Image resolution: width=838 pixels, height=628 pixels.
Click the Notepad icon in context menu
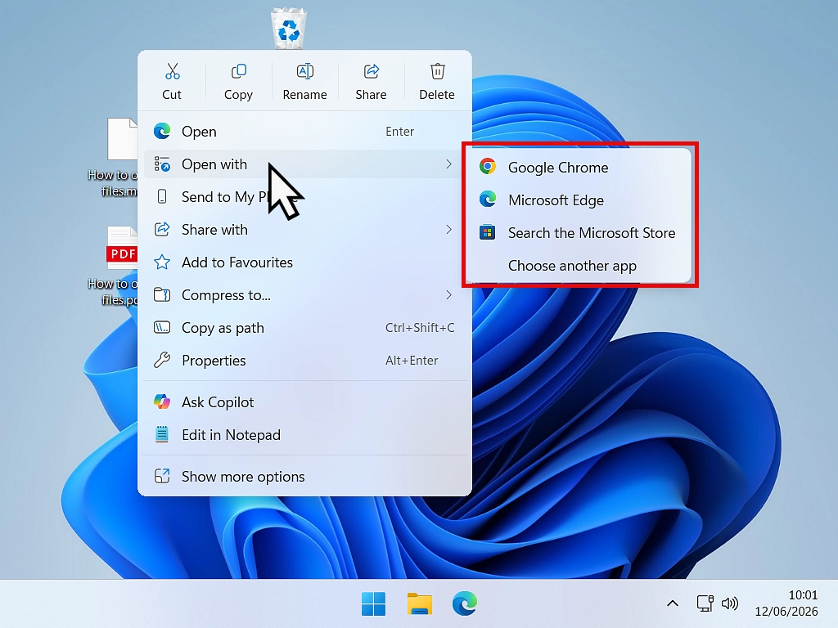(162, 434)
